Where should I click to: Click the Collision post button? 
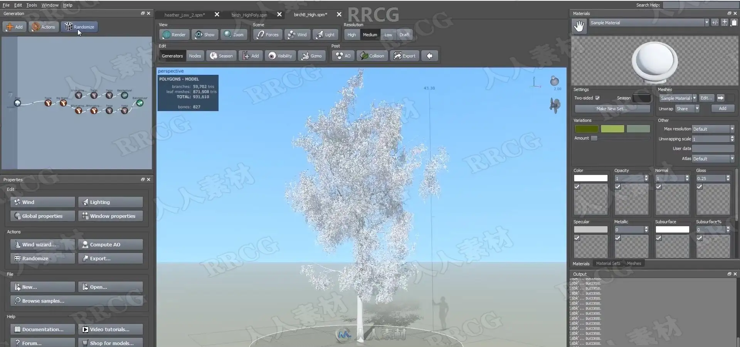pos(372,56)
